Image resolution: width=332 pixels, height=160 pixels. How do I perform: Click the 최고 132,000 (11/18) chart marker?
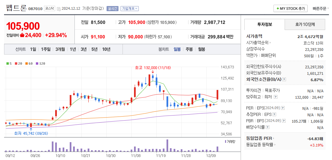[x=153, y=68]
